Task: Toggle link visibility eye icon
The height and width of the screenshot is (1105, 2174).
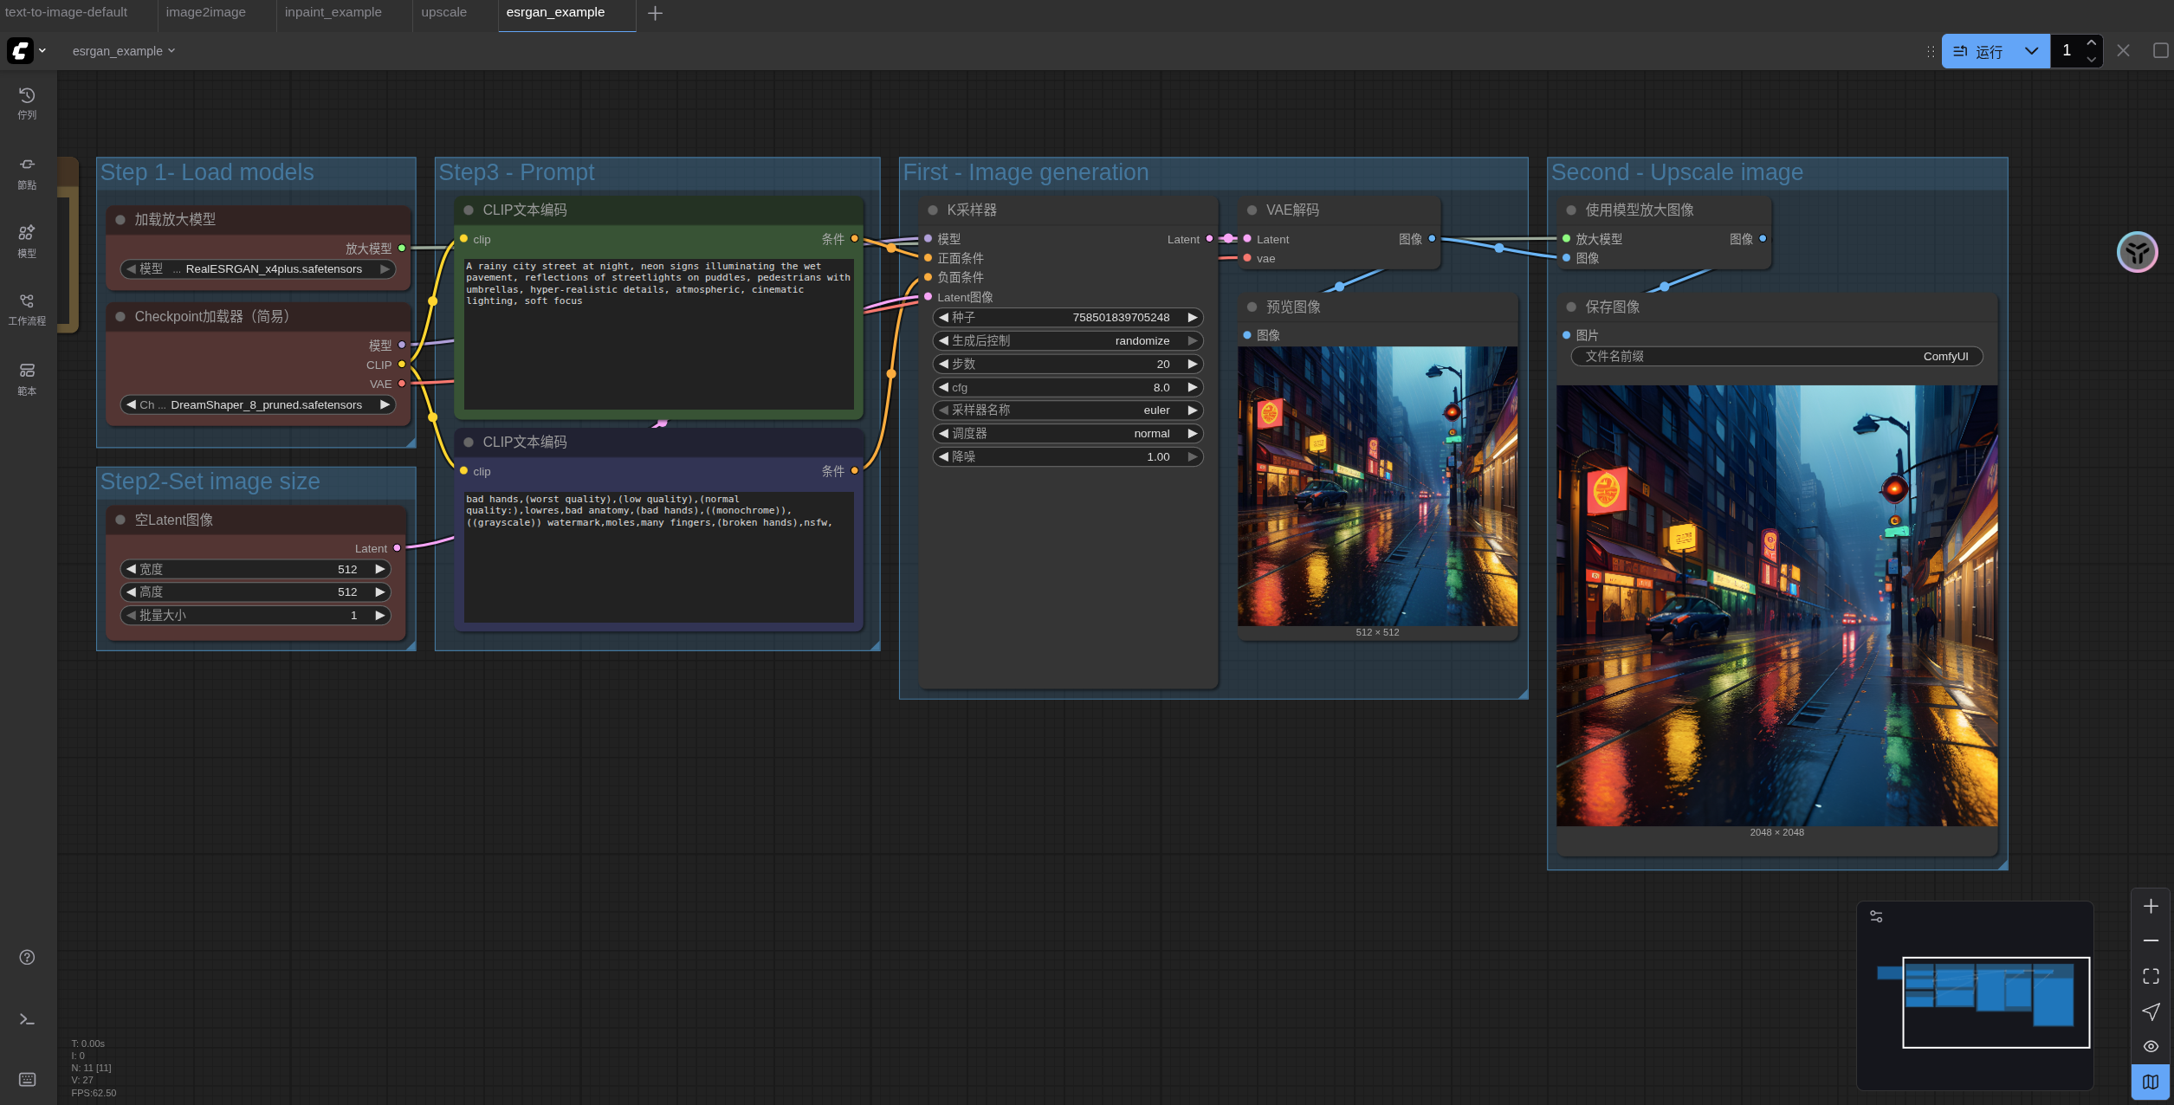Action: pyautogui.click(x=2151, y=1046)
